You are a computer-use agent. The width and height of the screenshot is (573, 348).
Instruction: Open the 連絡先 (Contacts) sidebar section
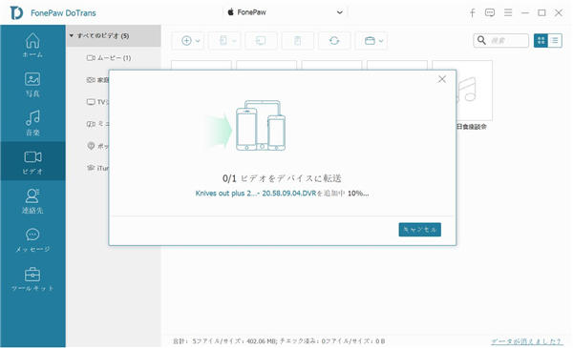32,200
